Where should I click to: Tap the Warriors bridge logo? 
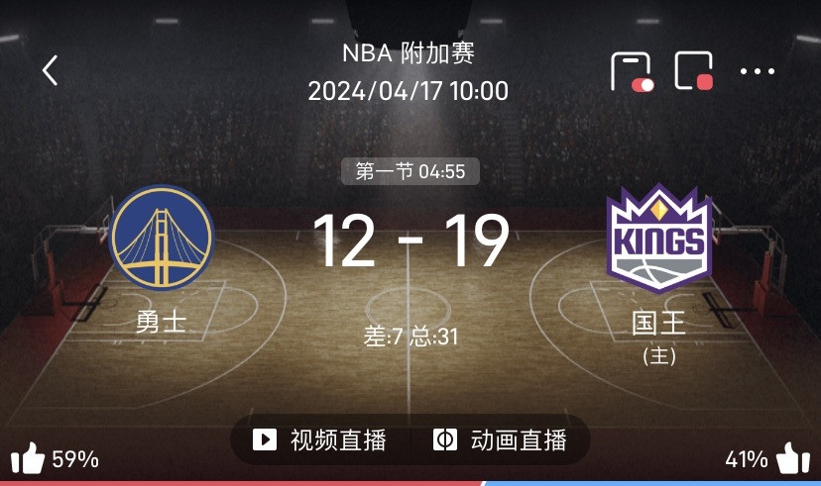click(162, 237)
